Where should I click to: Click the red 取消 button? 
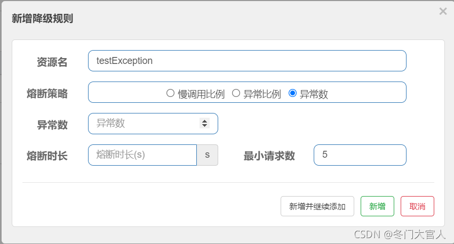click(x=417, y=206)
